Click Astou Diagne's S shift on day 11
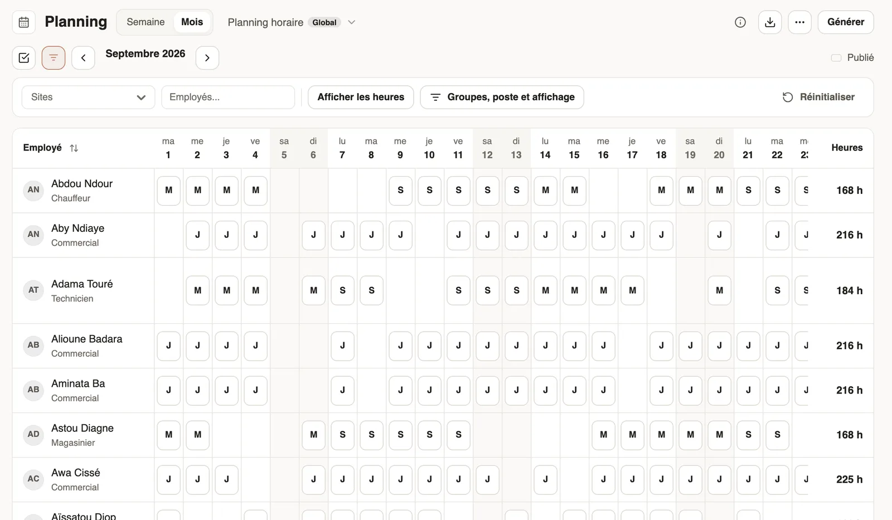The height and width of the screenshot is (520, 892). tap(458, 435)
